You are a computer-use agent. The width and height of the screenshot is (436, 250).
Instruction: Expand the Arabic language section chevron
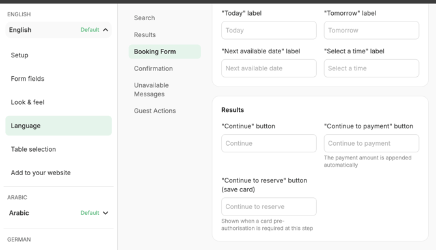pyautogui.click(x=105, y=213)
